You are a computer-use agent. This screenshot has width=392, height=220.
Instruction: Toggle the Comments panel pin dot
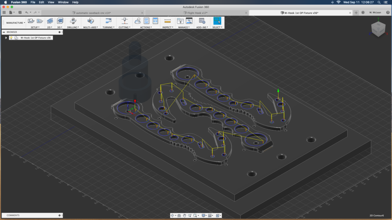(x=60, y=215)
